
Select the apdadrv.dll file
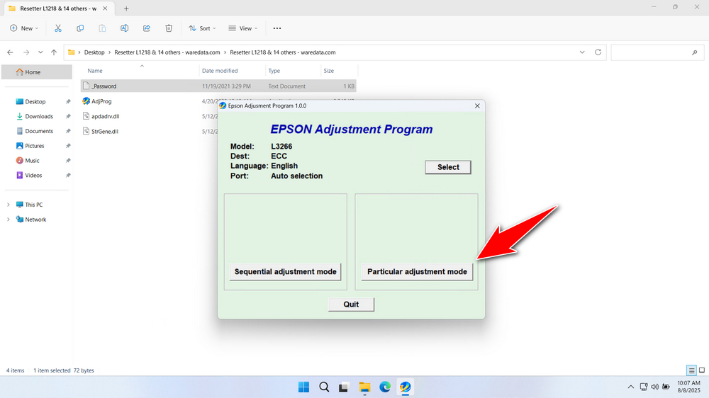click(105, 117)
